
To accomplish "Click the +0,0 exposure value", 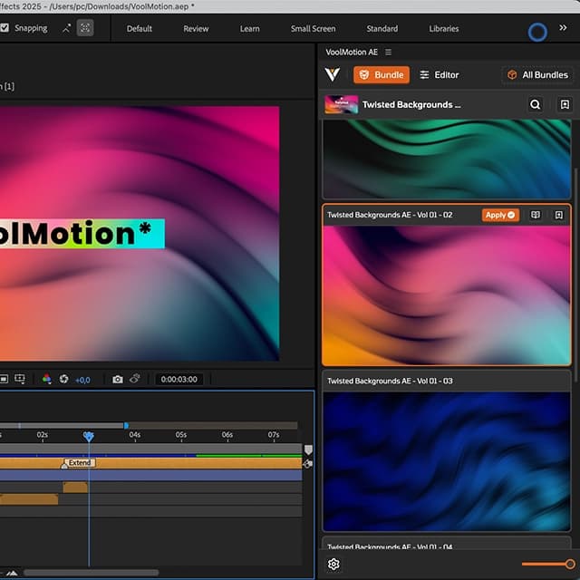I will click(x=82, y=381).
